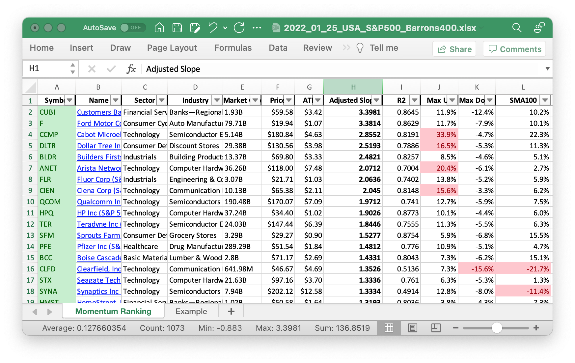Open the Sector column filter dropdown
This screenshot has width=575, height=363.
click(162, 100)
